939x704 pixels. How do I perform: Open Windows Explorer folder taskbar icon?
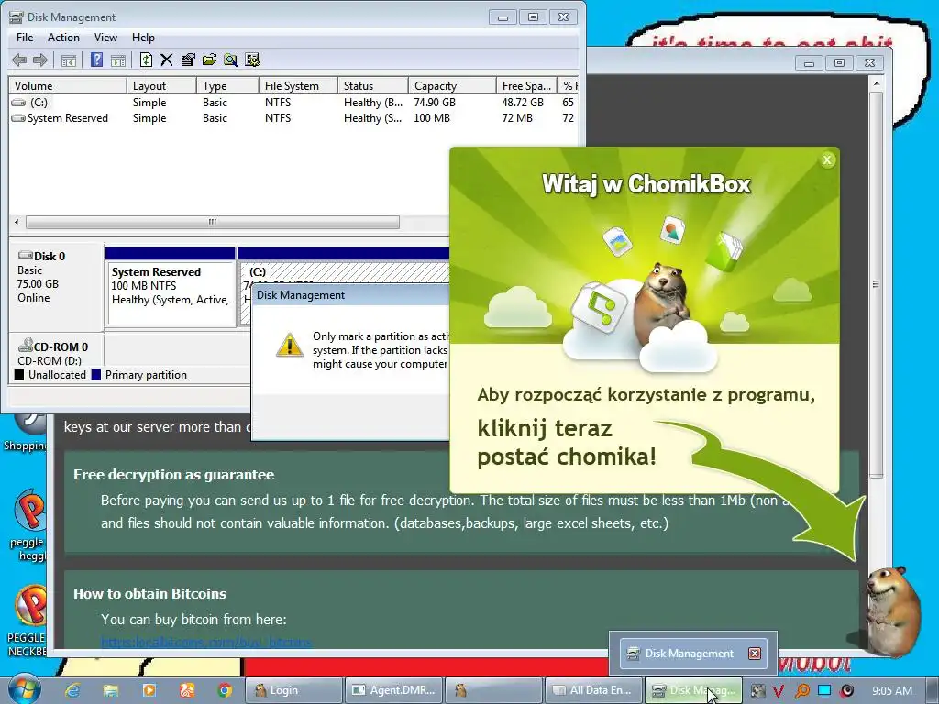111,690
